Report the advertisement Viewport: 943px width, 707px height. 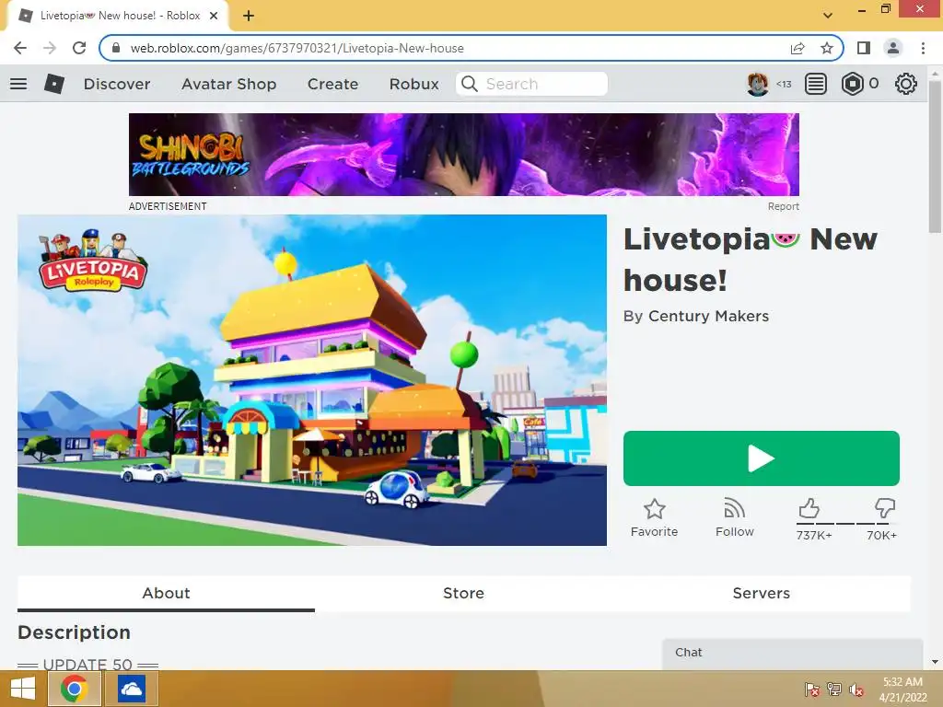coord(783,206)
